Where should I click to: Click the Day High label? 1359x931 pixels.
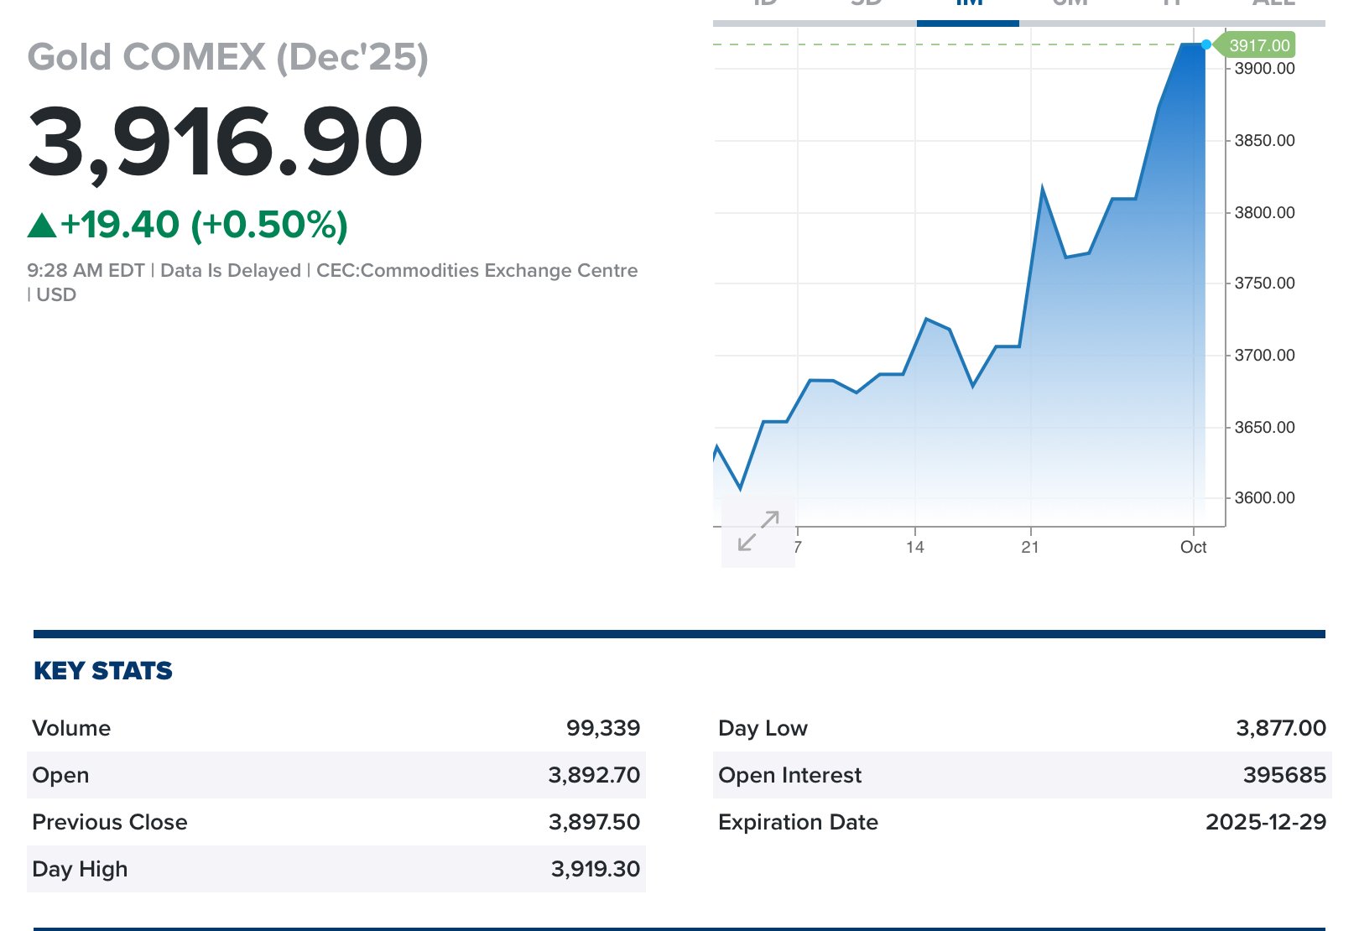pos(80,869)
